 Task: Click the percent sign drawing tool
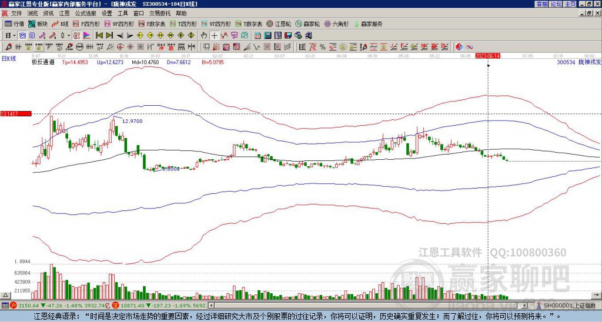coord(323,47)
